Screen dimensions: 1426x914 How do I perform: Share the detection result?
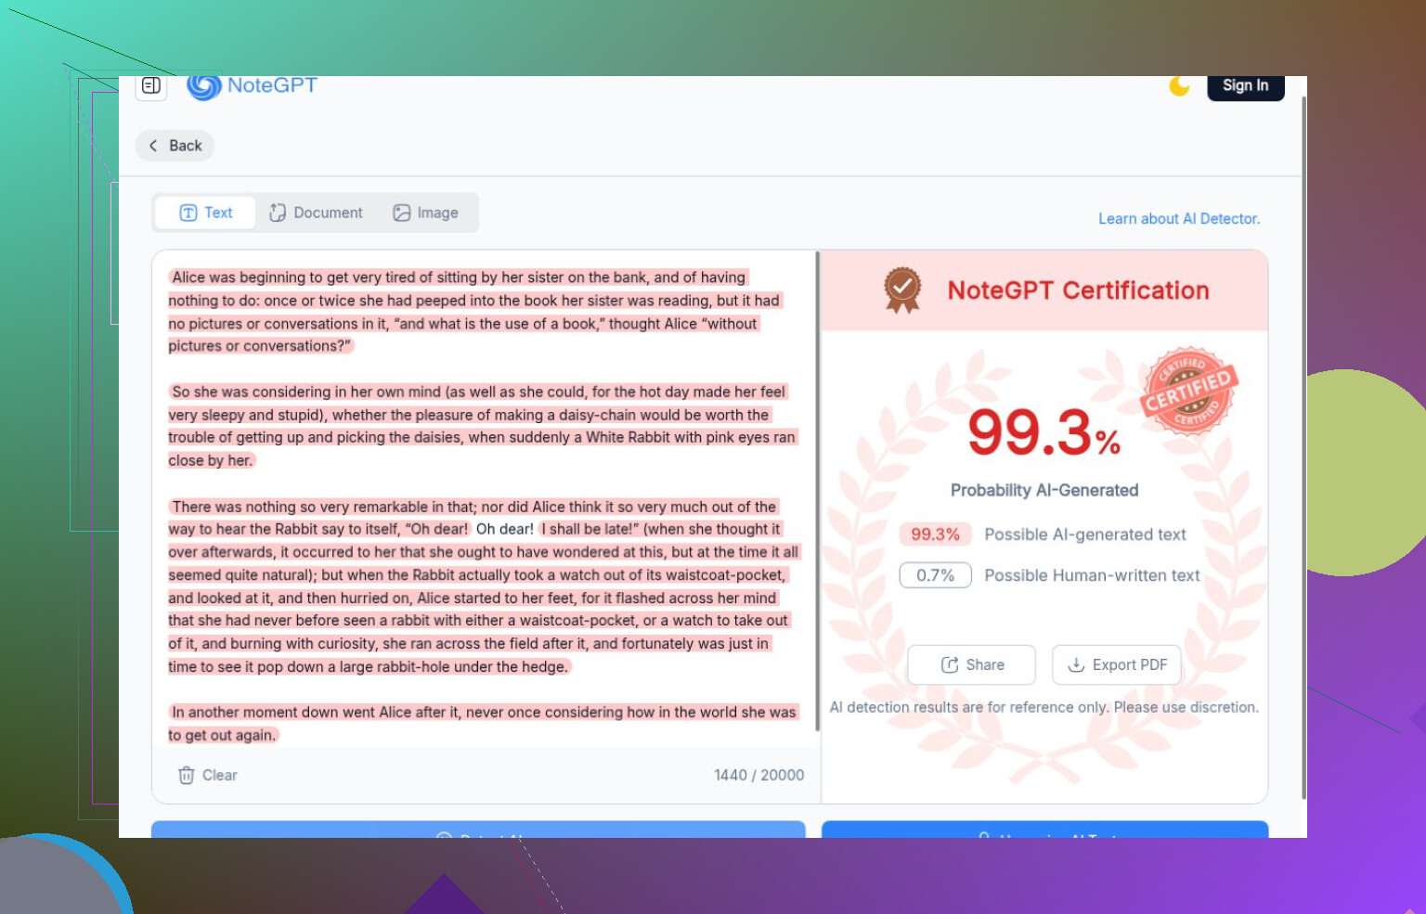tap(971, 664)
